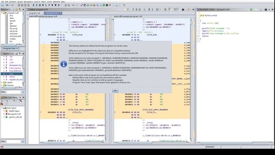The image size is (275, 155).
Task: Click the green circle toolbar icon
Action: pos(104,5)
